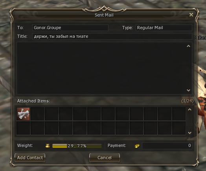Click the Cancel button
The width and height of the screenshot is (206, 171).
pyautogui.click(x=105, y=158)
